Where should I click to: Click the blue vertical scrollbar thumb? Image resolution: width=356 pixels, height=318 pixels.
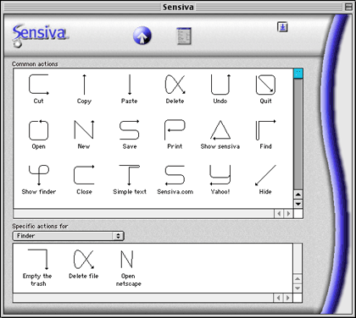[x=298, y=74]
